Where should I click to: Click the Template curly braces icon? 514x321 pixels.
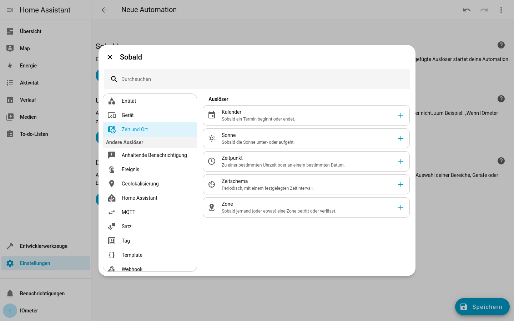112,255
